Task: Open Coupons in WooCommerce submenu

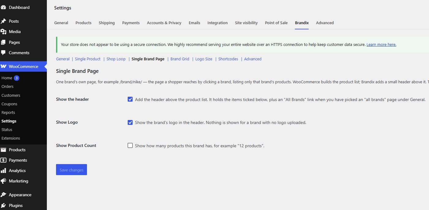Action: click(x=9, y=104)
